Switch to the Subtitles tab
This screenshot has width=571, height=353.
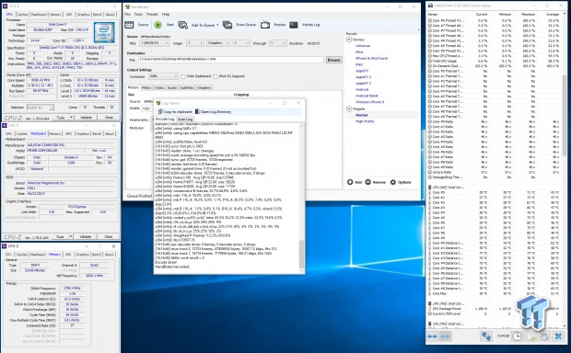pos(187,87)
